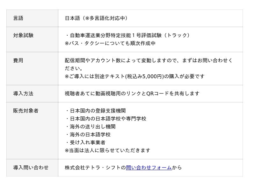Open the 問い合わせフォーム link
The height and width of the screenshot is (186, 255).
pos(149,168)
